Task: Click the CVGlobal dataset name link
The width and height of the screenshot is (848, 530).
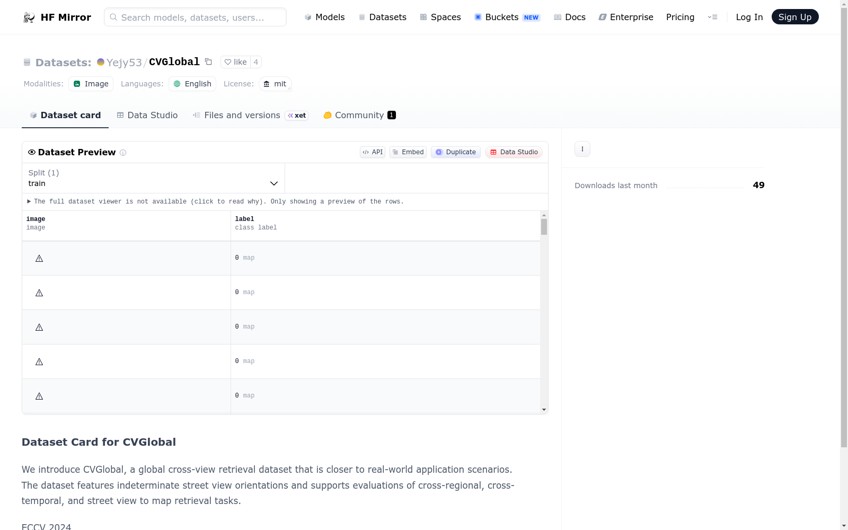Action: coord(174,62)
